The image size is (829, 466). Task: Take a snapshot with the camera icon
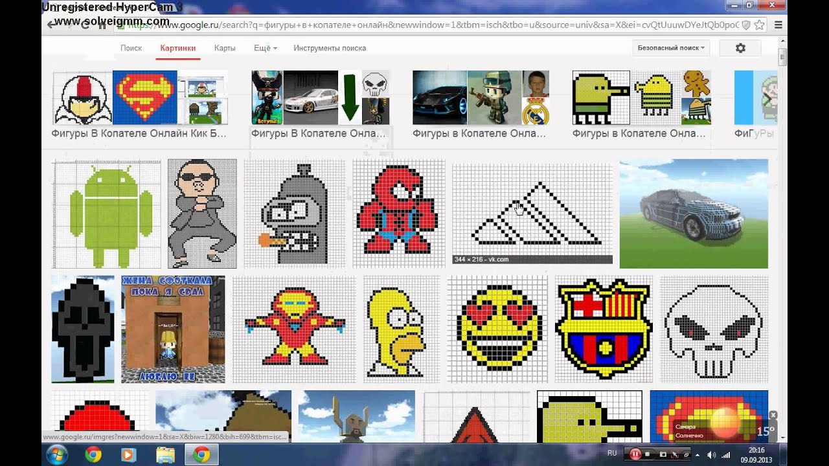tap(662, 455)
